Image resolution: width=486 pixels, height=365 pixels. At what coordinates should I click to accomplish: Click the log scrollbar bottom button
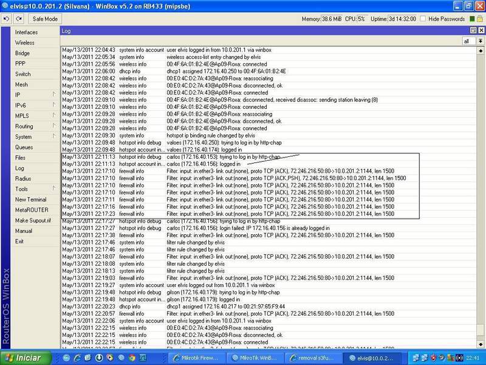click(481, 344)
